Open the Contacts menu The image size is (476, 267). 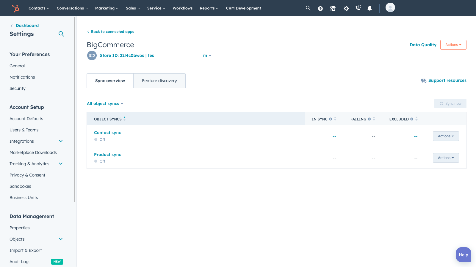point(39,8)
